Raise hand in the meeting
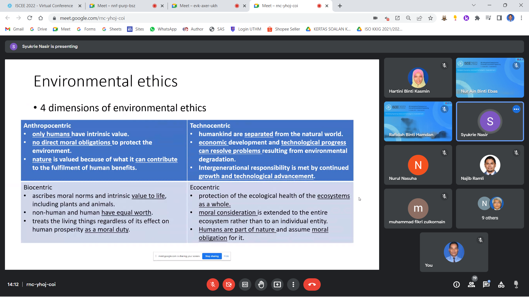The image size is (529, 297). coord(261,284)
